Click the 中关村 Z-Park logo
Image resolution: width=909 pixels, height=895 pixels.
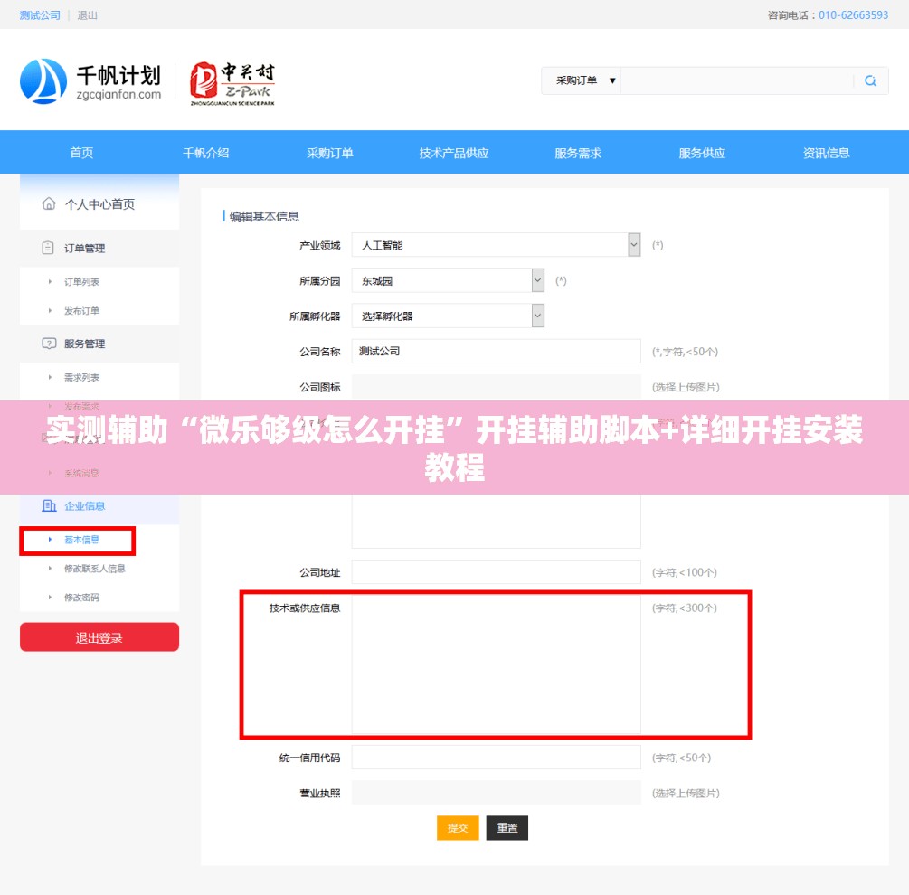tap(232, 83)
